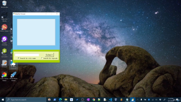Open the Windows Start menu

(3, 99)
